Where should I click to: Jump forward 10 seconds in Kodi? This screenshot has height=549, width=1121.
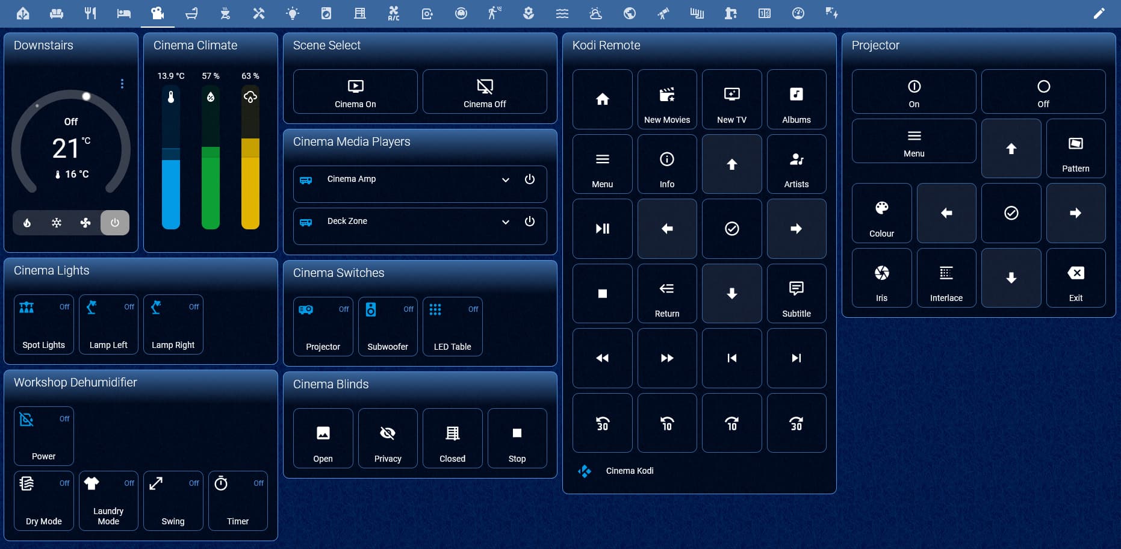click(x=731, y=423)
